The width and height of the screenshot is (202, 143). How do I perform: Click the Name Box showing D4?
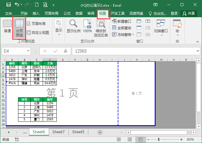coord(14,51)
